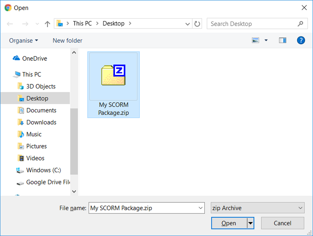The height and width of the screenshot is (236, 313).
Task: Click the Windows (C:) drive icon
Action: (20, 170)
